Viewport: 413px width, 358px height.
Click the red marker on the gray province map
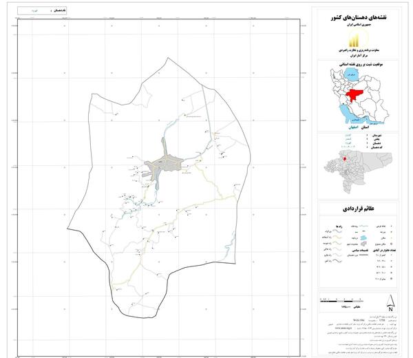345,159
